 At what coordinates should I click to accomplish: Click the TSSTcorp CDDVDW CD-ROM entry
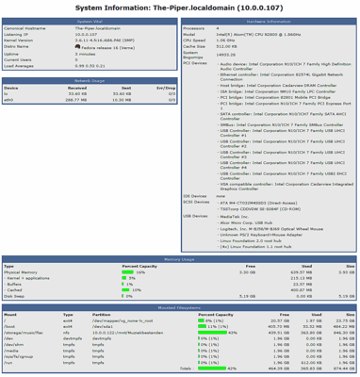tap(260, 209)
